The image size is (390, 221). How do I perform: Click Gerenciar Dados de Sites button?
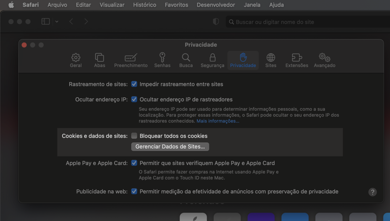pos(170,147)
